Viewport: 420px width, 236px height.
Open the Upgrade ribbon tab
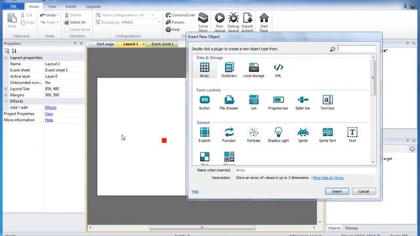click(x=93, y=7)
